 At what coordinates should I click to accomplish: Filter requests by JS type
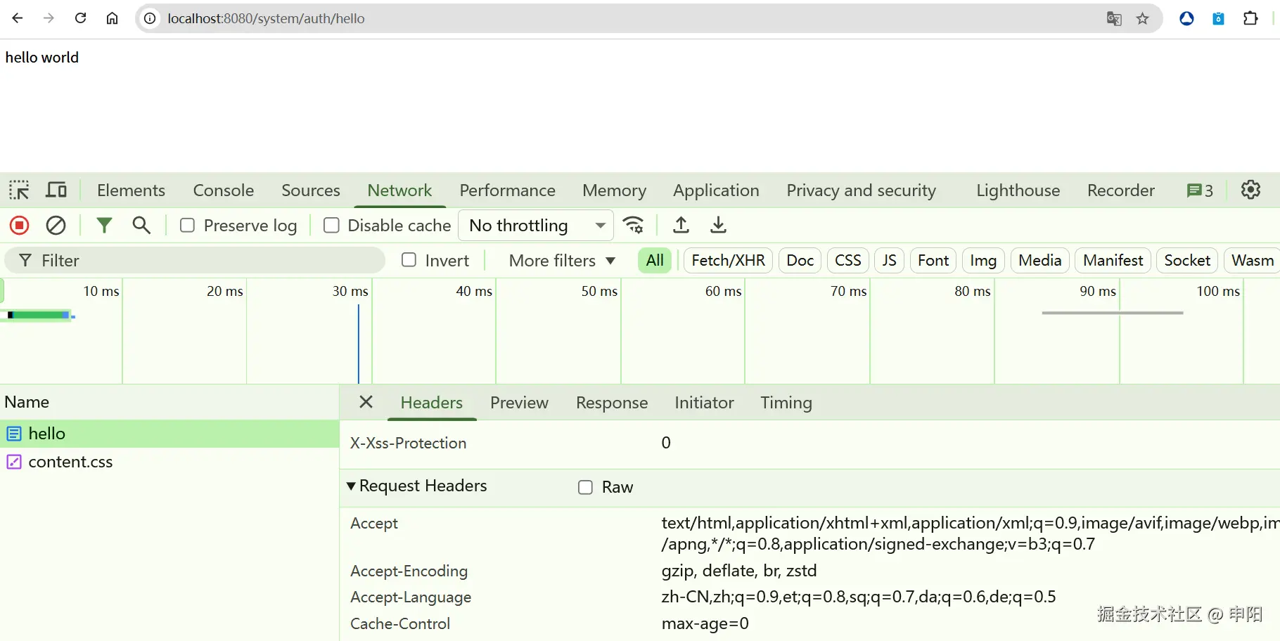tap(890, 261)
